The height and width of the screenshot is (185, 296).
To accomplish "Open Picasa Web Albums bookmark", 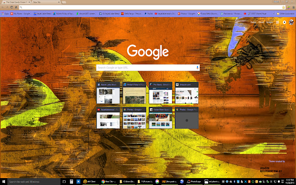I will pyautogui.click(x=208, y=13).
